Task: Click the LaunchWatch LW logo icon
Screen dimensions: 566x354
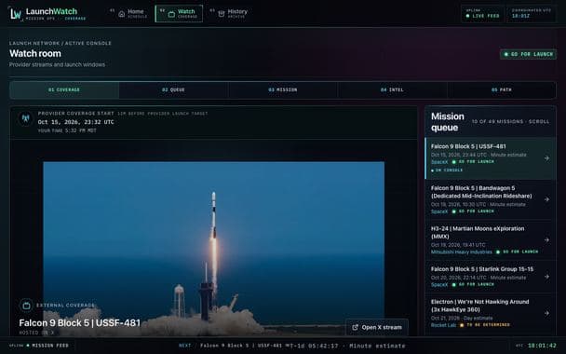Action: pyautogui.click(x=16, y=14)
